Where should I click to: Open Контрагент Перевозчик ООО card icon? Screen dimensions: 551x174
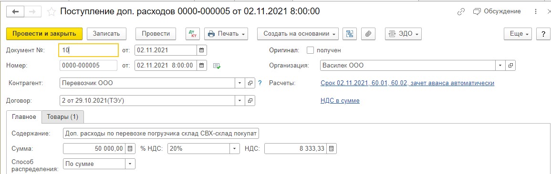(x=250, y=83)
